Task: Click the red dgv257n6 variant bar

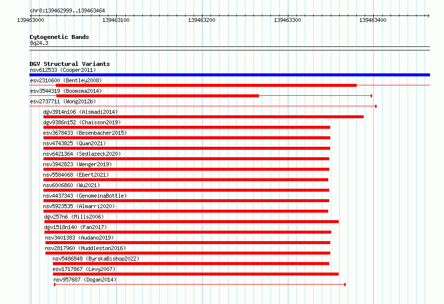Action: (192, 222)
